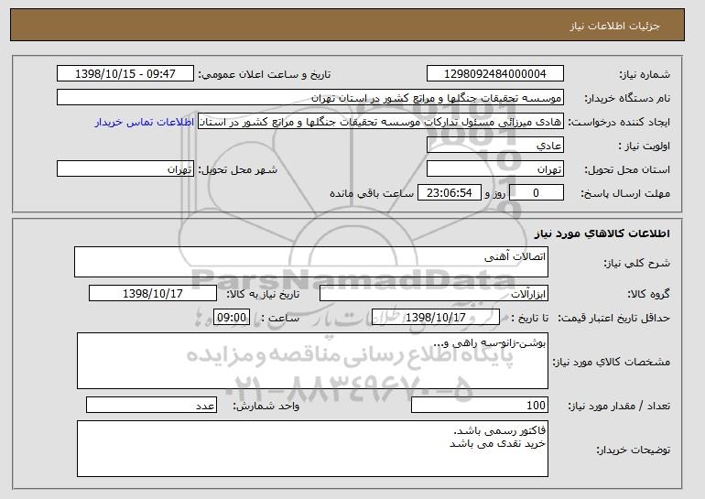Select the request number field 1298092484000004
This screenshot has width=705, height=499.
495,74
